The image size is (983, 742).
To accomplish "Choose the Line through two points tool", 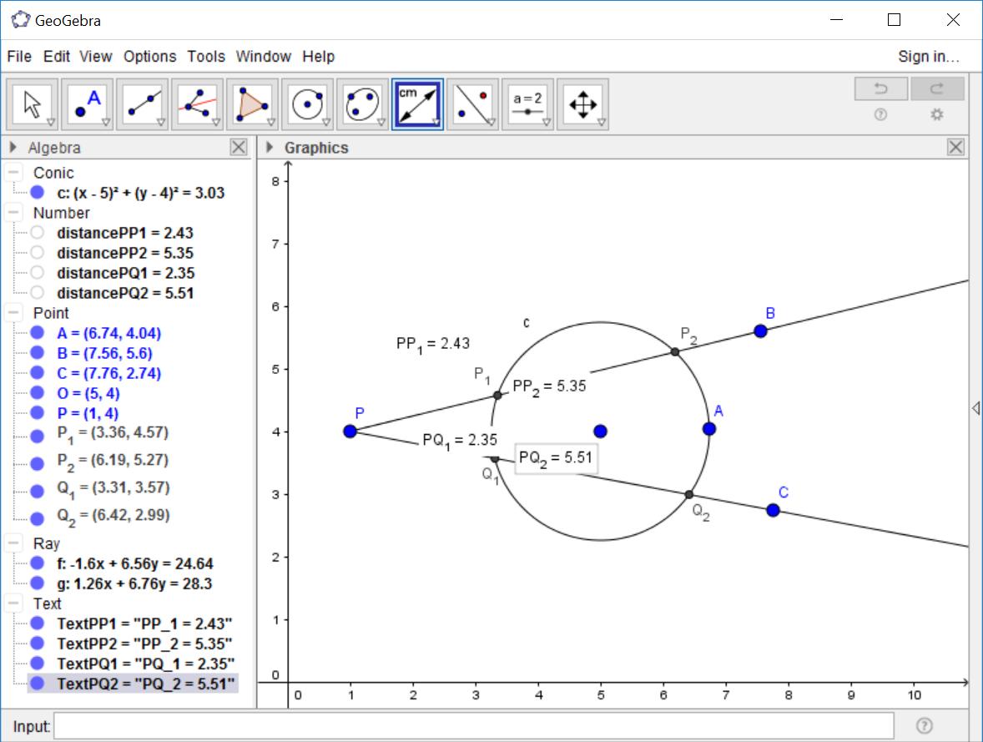I will (142, 104).
